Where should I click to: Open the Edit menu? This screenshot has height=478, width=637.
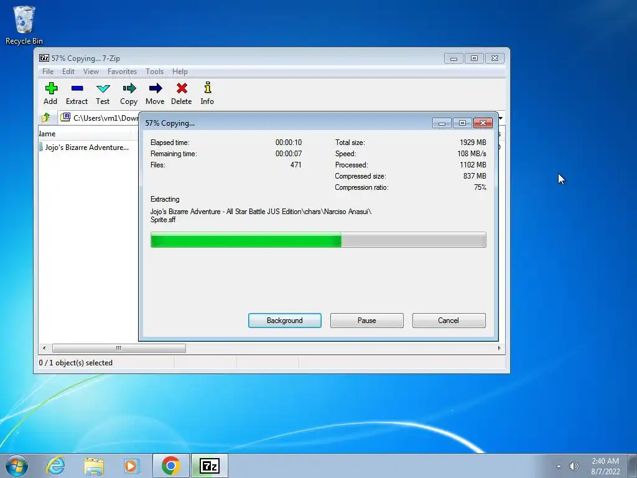(x=68, y=72)
